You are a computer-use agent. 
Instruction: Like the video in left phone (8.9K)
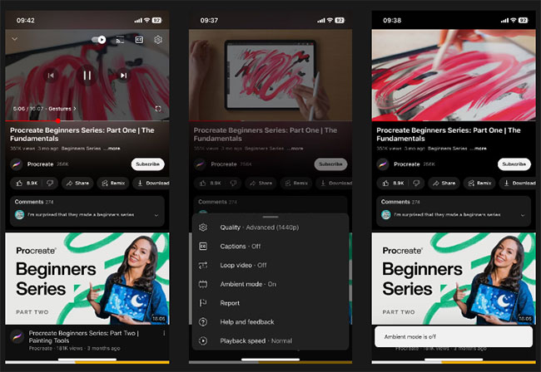pos(27,183)
